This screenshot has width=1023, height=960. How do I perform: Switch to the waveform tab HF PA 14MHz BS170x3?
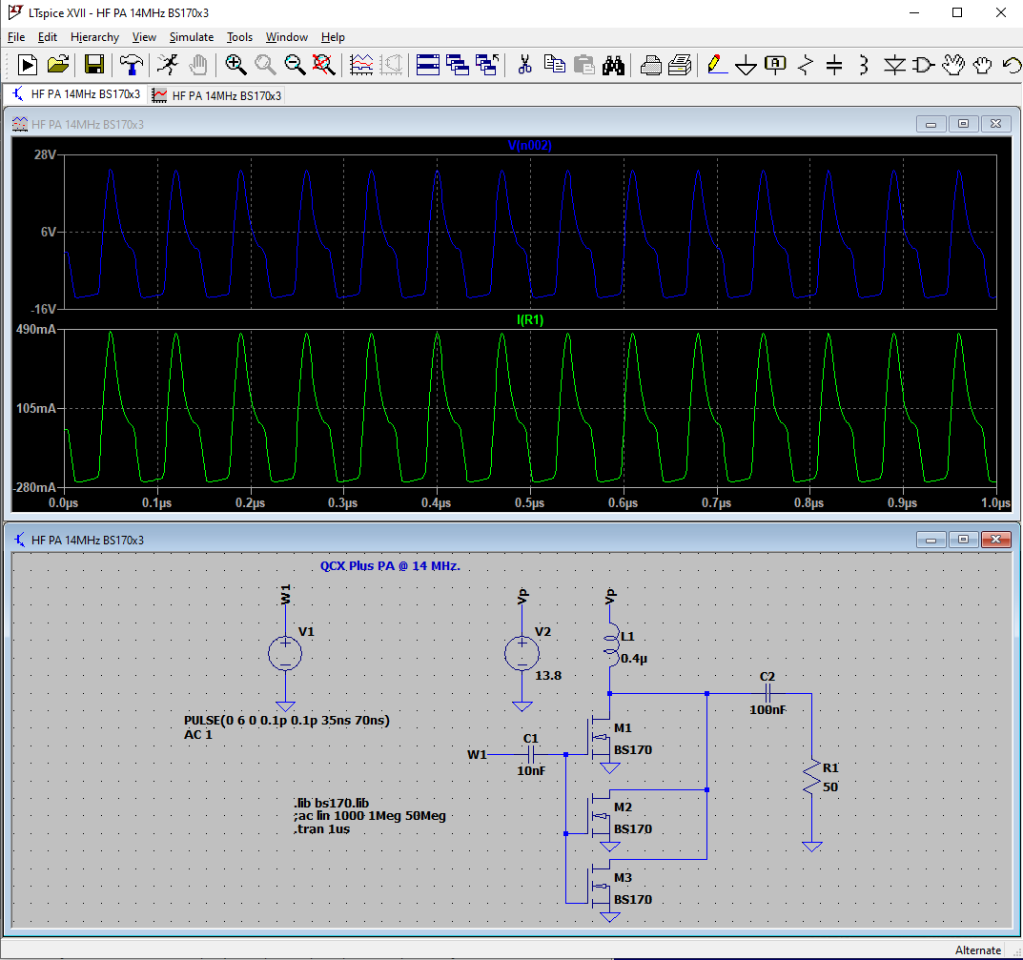click(x=217, y=95)
